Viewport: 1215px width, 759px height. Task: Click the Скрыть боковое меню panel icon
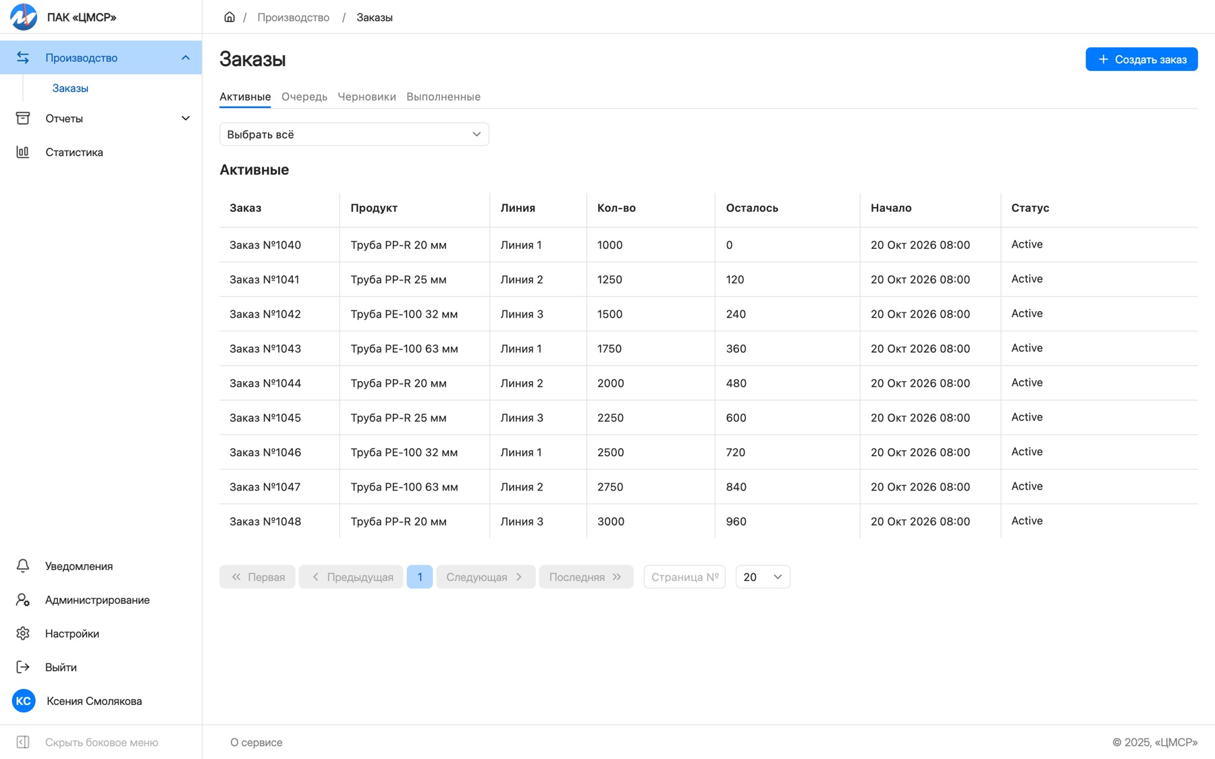coord(23,742)
